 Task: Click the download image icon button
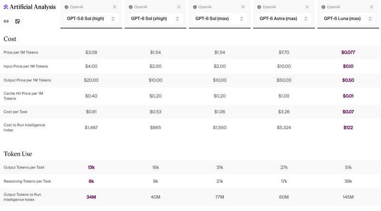18,21
